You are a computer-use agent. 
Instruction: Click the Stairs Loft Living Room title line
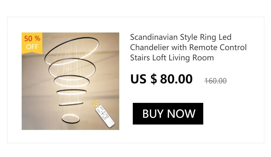pos(172,58)
